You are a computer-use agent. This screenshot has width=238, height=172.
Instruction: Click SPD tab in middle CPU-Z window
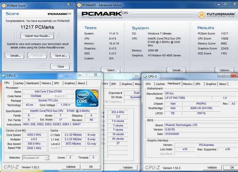pyautogui.click(x=113, y=84)
